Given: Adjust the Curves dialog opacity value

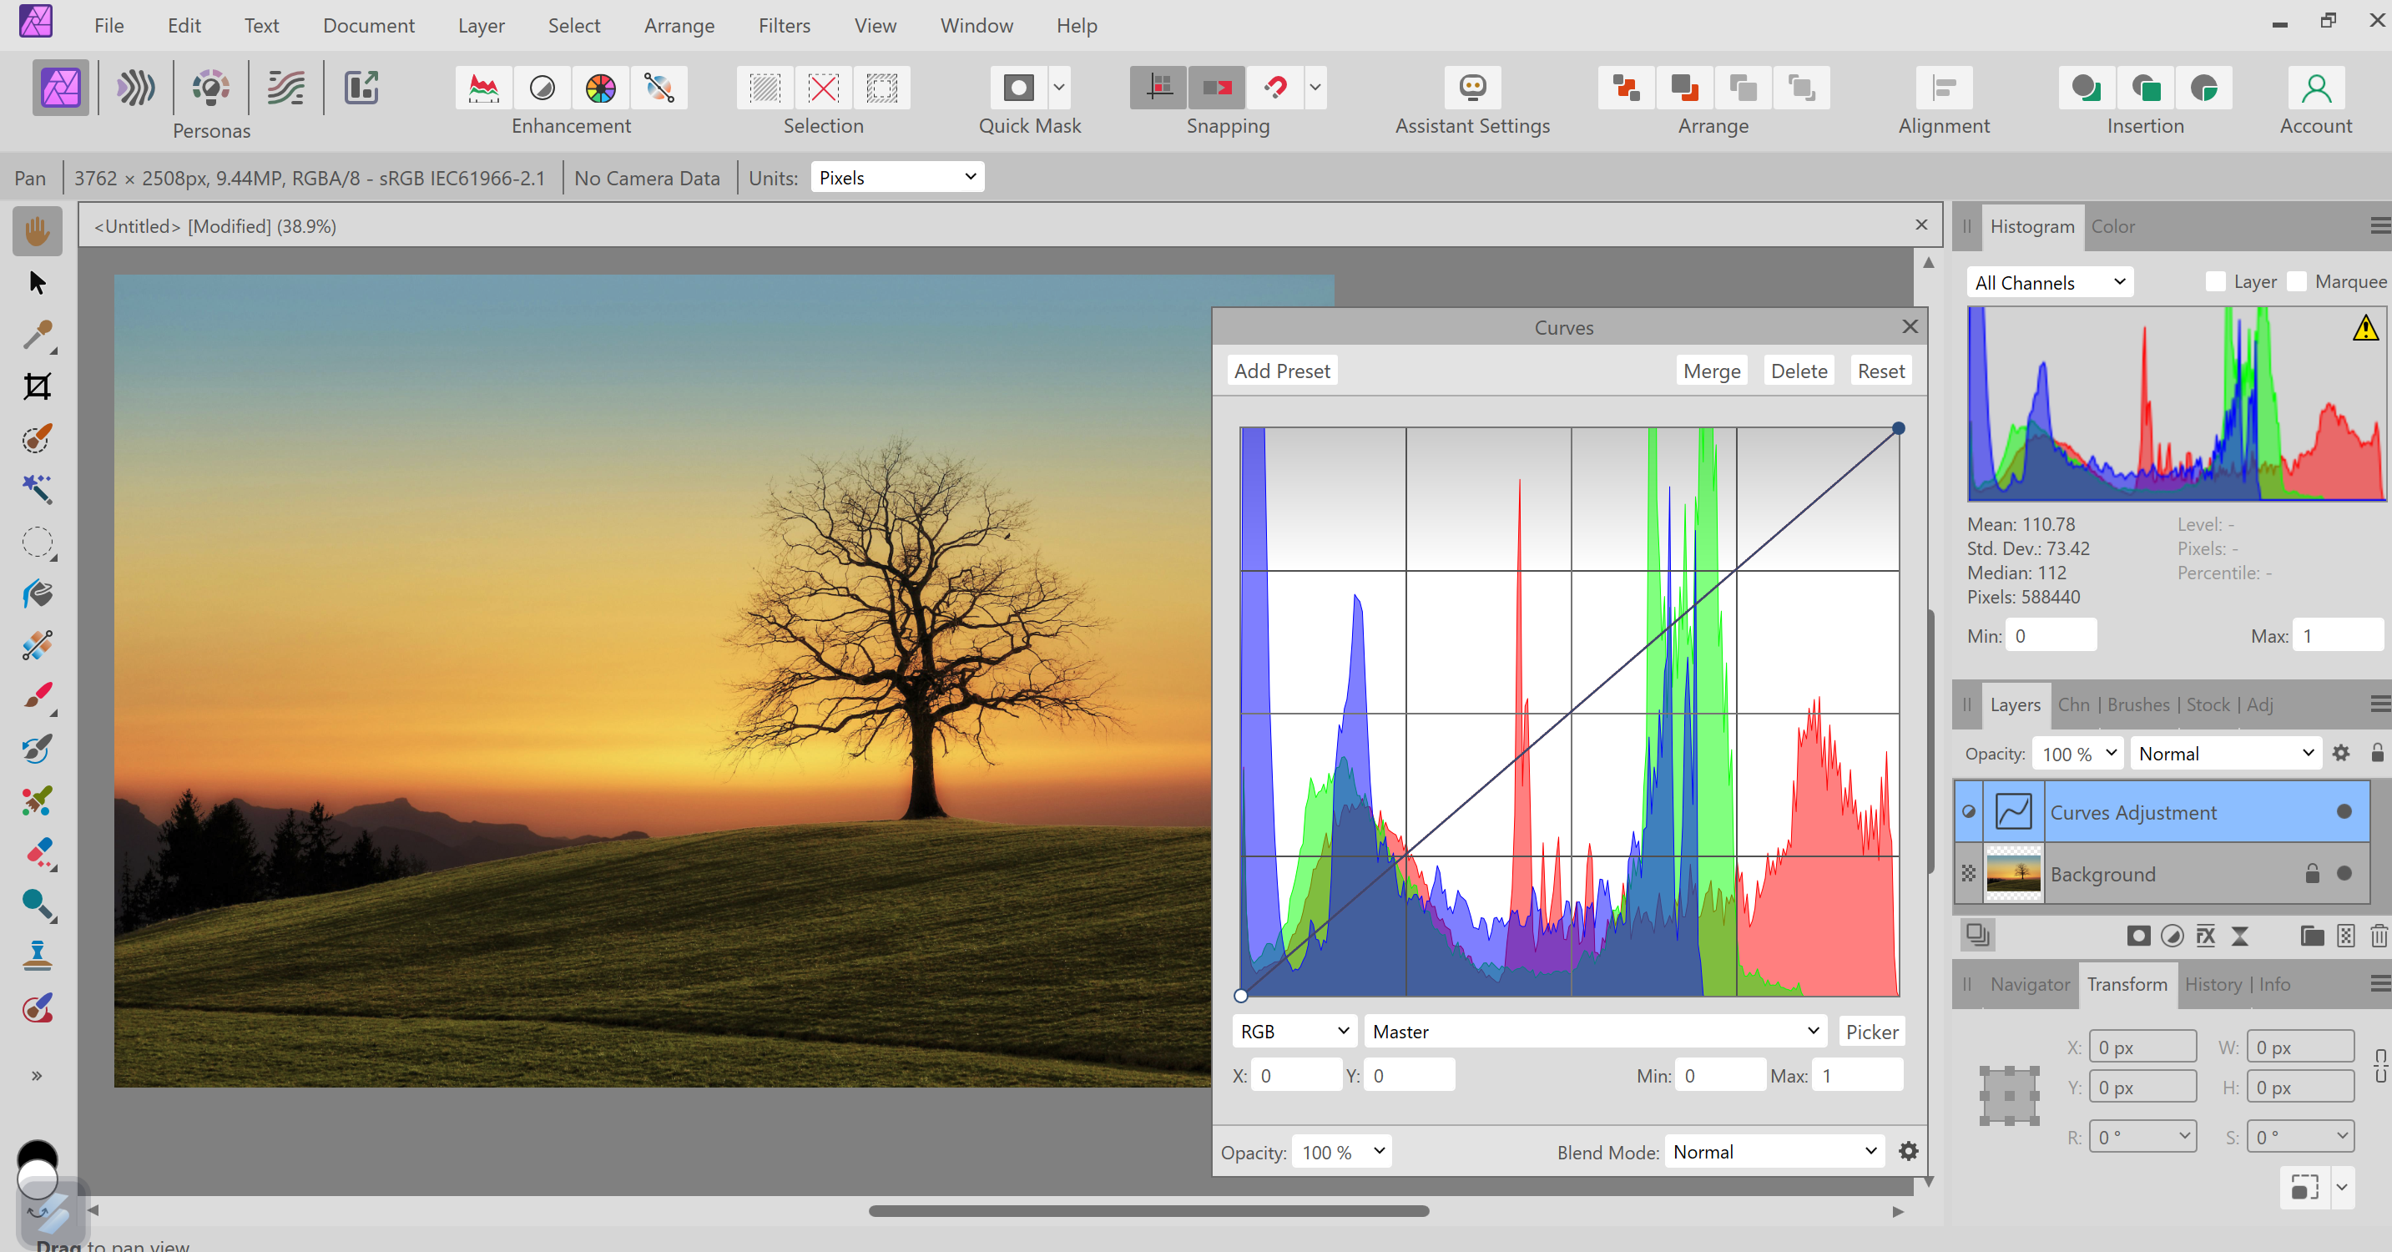Looking at the screenshot, I should (1340, 1152).
